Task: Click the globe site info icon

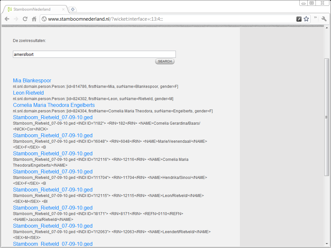Action: pyautogui.click(x=44, y=19)
